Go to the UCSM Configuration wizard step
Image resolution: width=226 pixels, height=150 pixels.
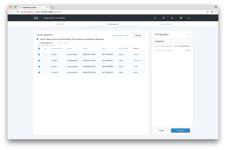pos(166,24)
